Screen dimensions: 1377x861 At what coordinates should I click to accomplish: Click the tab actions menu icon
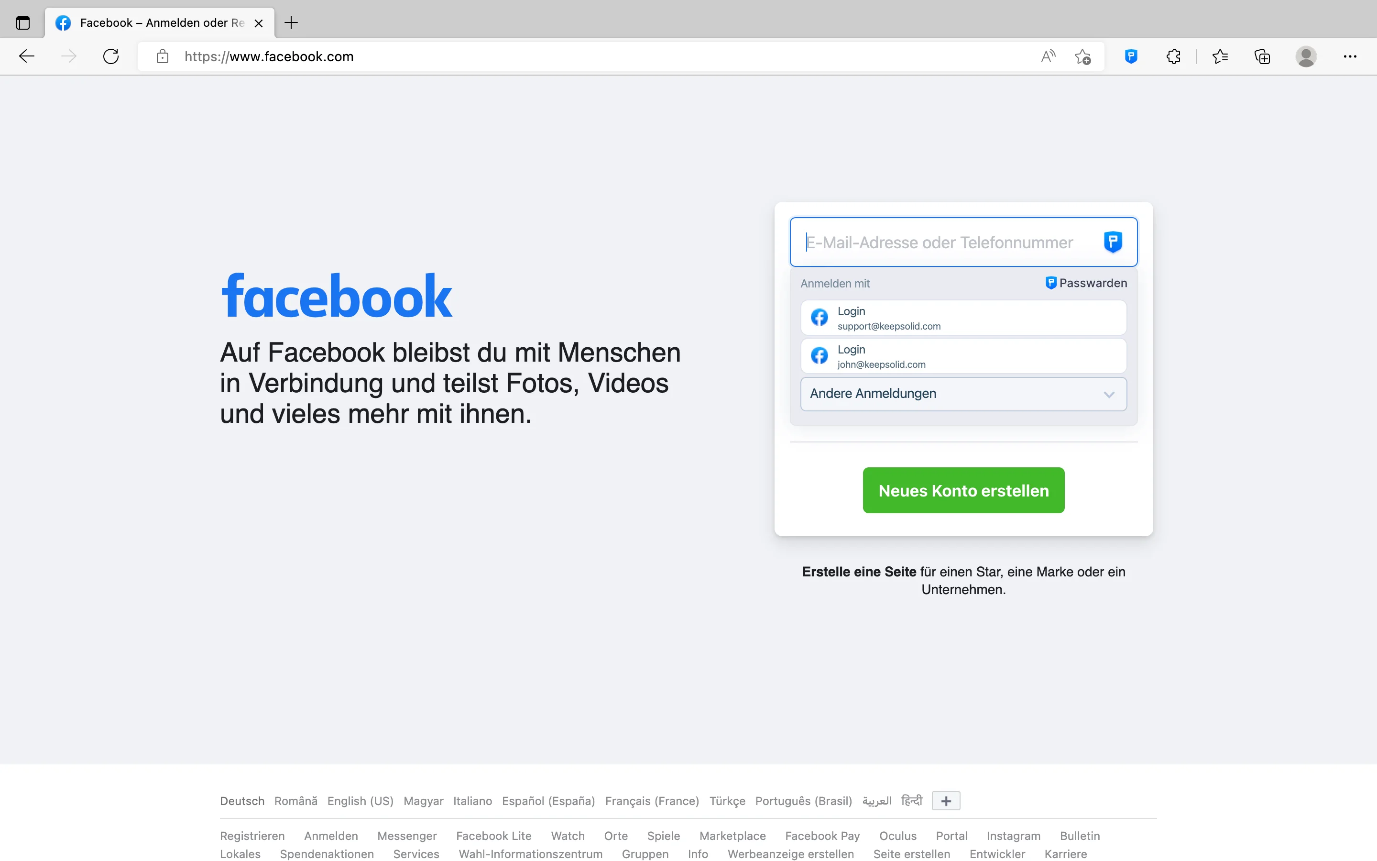click(x=23, y=23)
